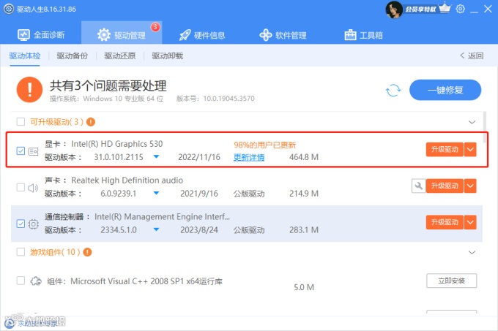Open dropdown arrow beside graphics 升级驱动

(x=470, y=150)
